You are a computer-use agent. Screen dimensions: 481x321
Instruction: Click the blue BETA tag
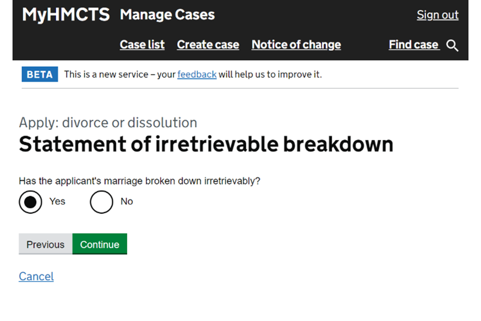pyautogui.click(x=40, y=74)
